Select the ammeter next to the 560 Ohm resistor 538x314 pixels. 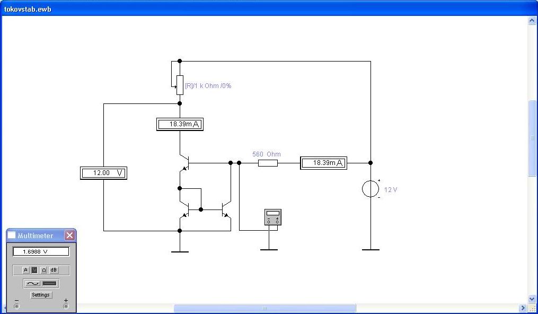323,163
